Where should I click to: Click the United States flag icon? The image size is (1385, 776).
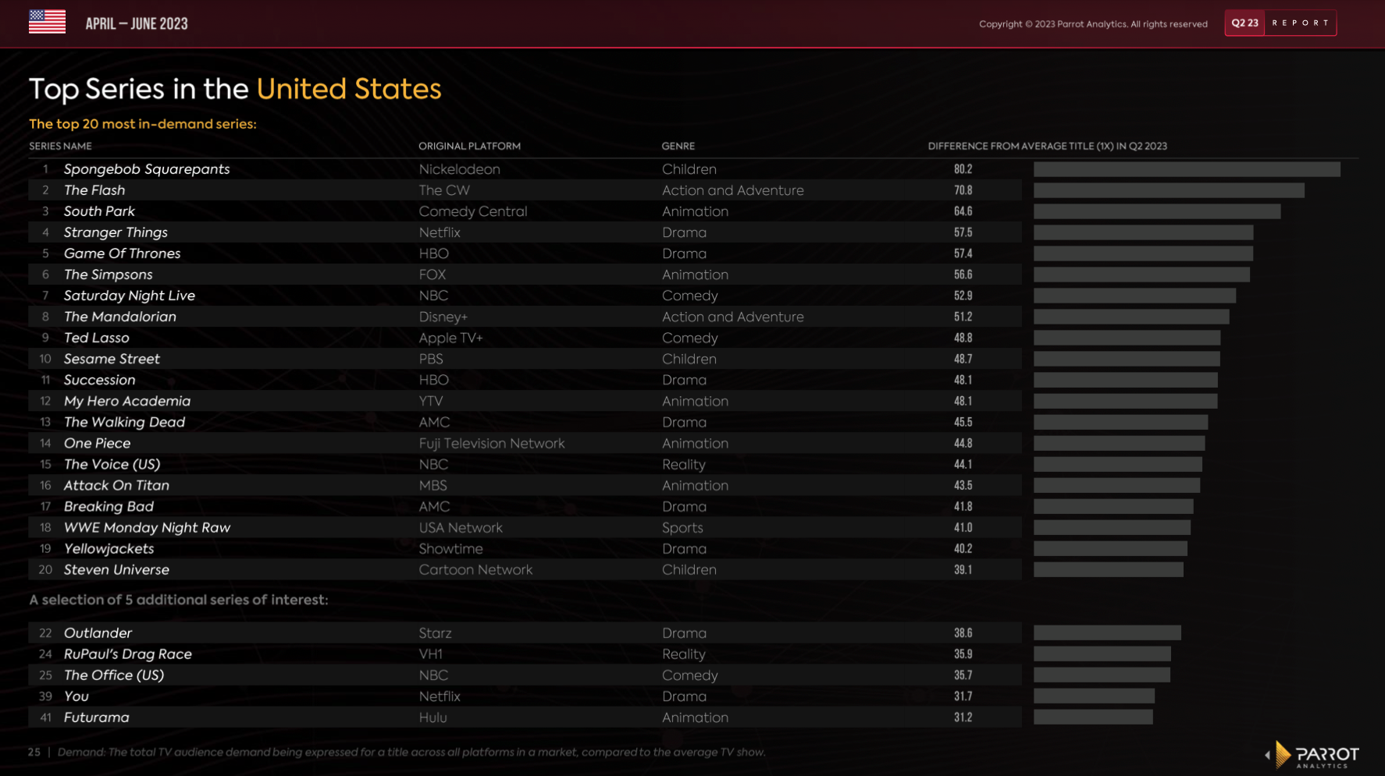click(x=47, y=22)
